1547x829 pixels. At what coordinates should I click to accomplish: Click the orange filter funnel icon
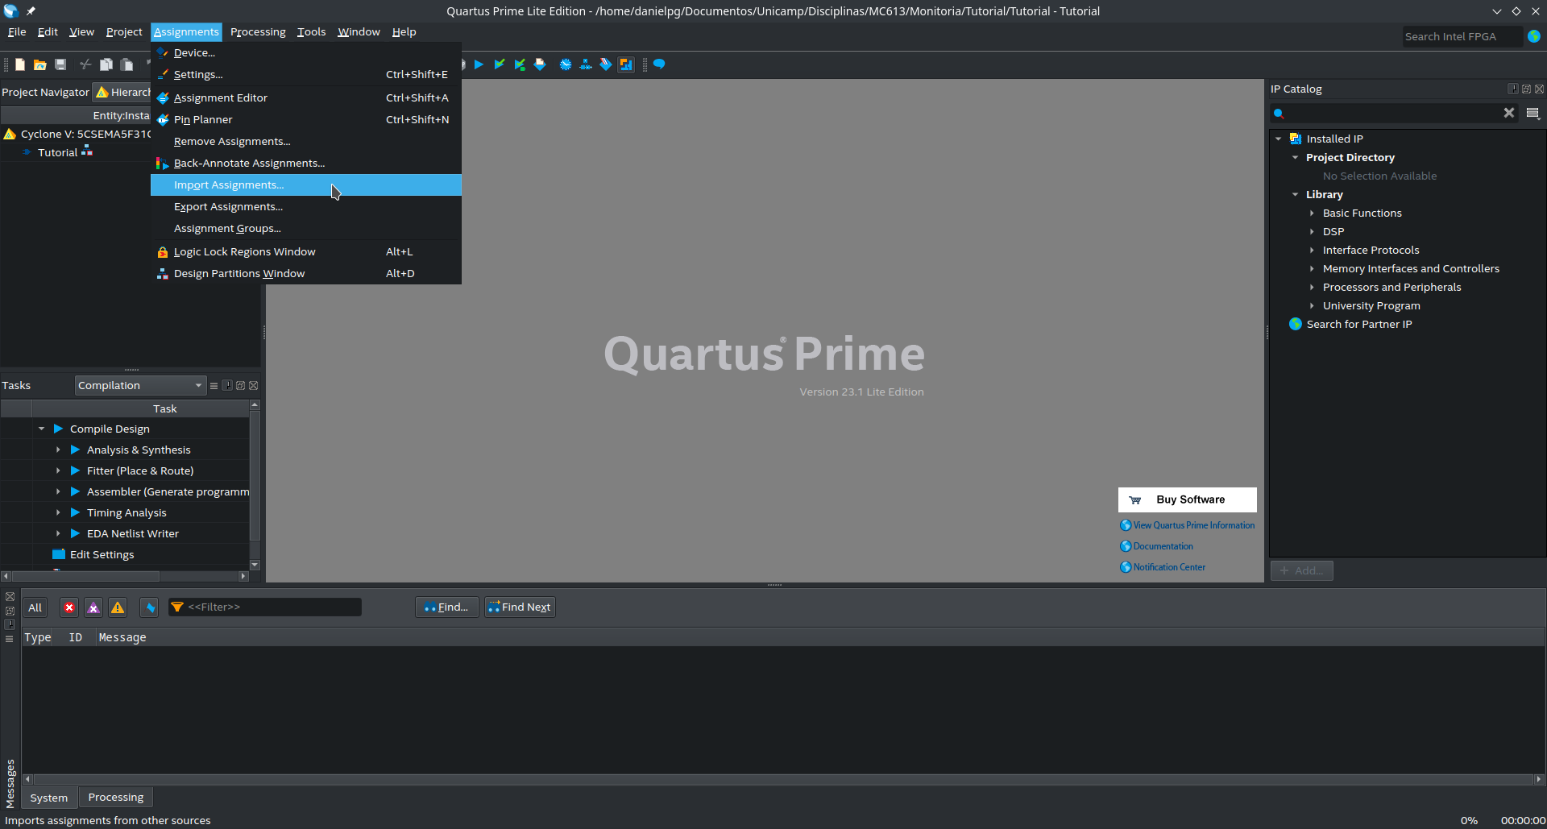(x=177, y=607)
